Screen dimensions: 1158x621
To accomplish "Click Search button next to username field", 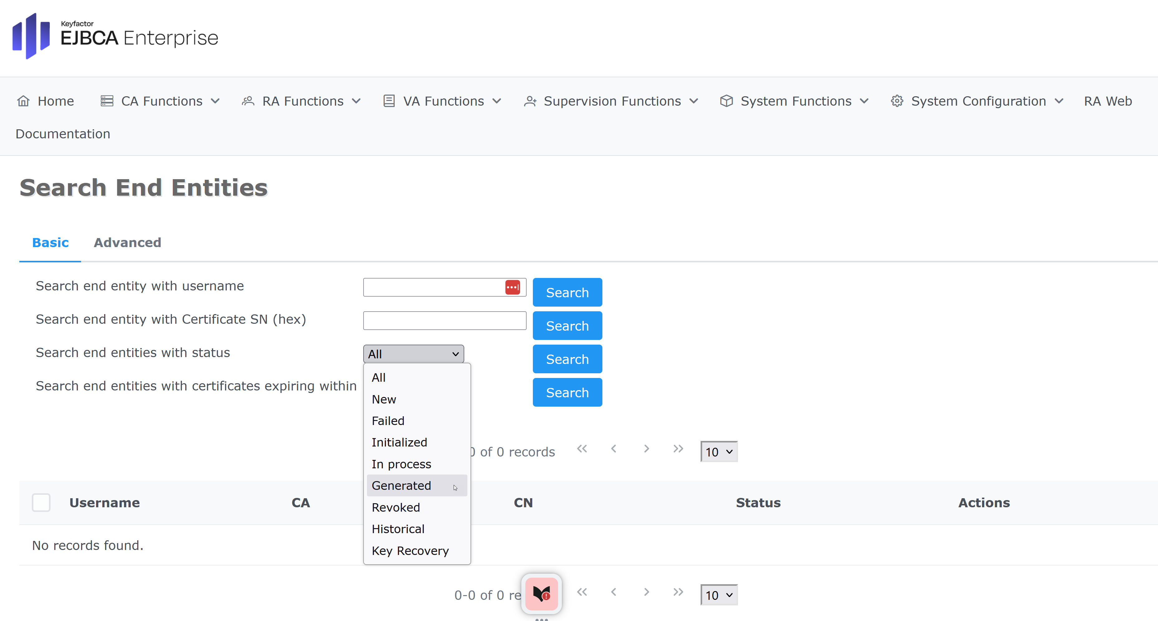I will coord(567,293).
